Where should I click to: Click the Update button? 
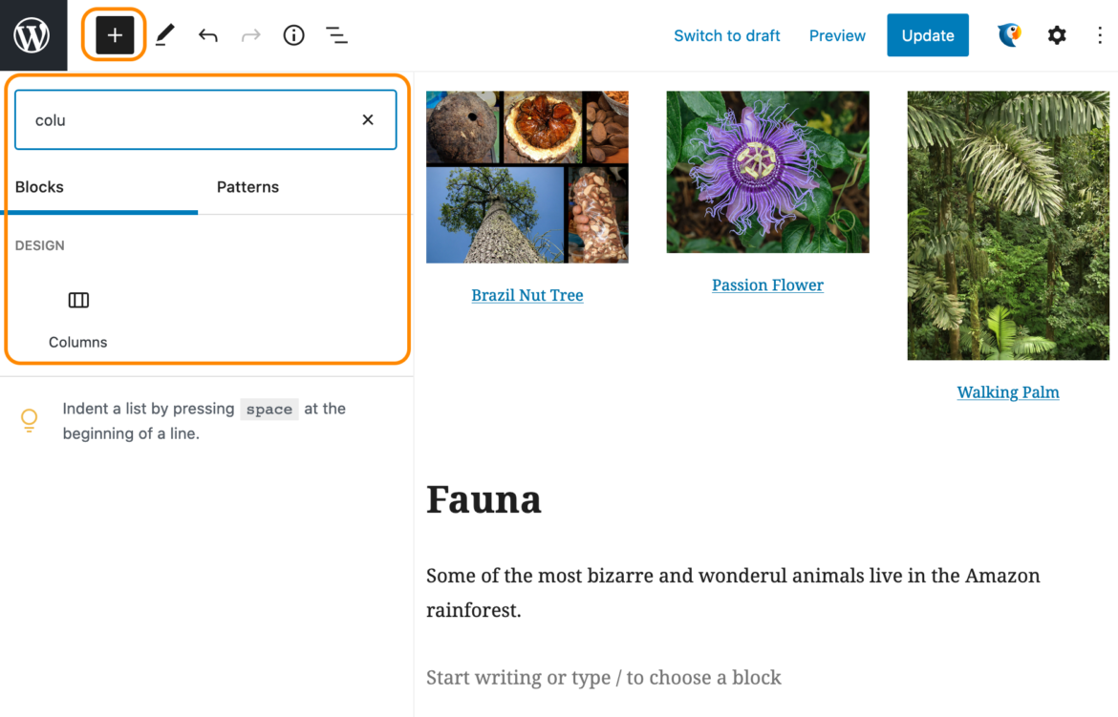(x=927, y=35)
